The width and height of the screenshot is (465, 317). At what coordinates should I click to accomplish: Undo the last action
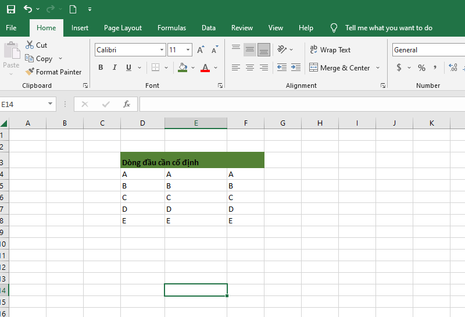pyautogui.click(x=28, y=9)
